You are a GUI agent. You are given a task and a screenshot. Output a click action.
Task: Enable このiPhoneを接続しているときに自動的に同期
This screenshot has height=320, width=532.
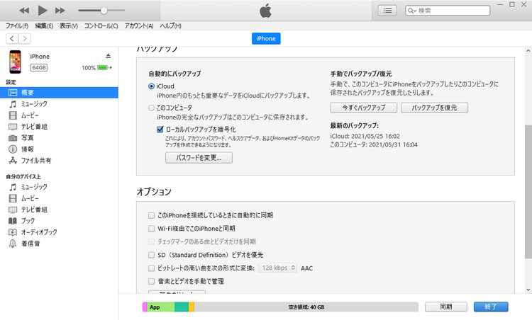click(151, 215)
